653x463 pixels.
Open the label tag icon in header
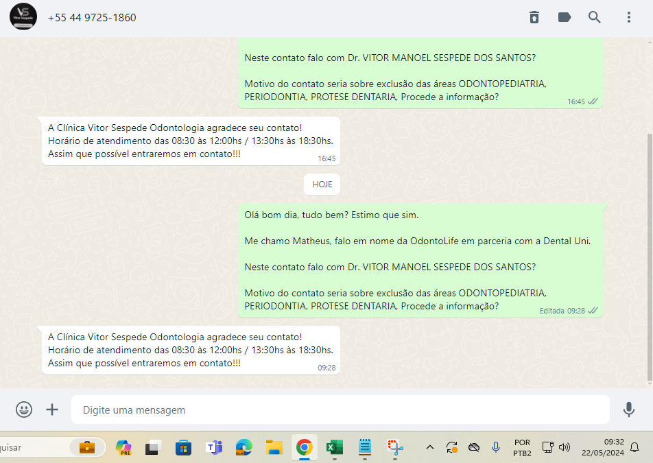tap(565, 17)
